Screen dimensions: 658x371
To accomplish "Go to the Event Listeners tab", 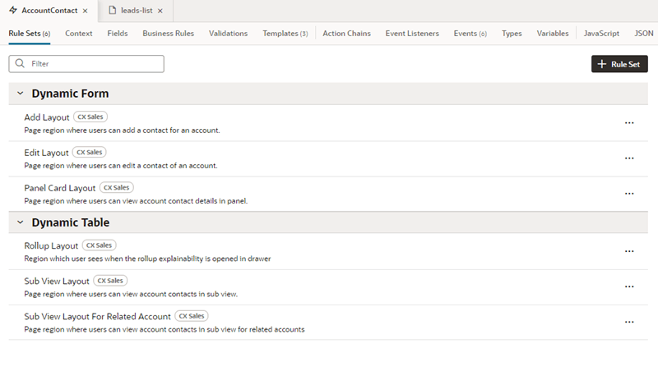I will [412, 34].
